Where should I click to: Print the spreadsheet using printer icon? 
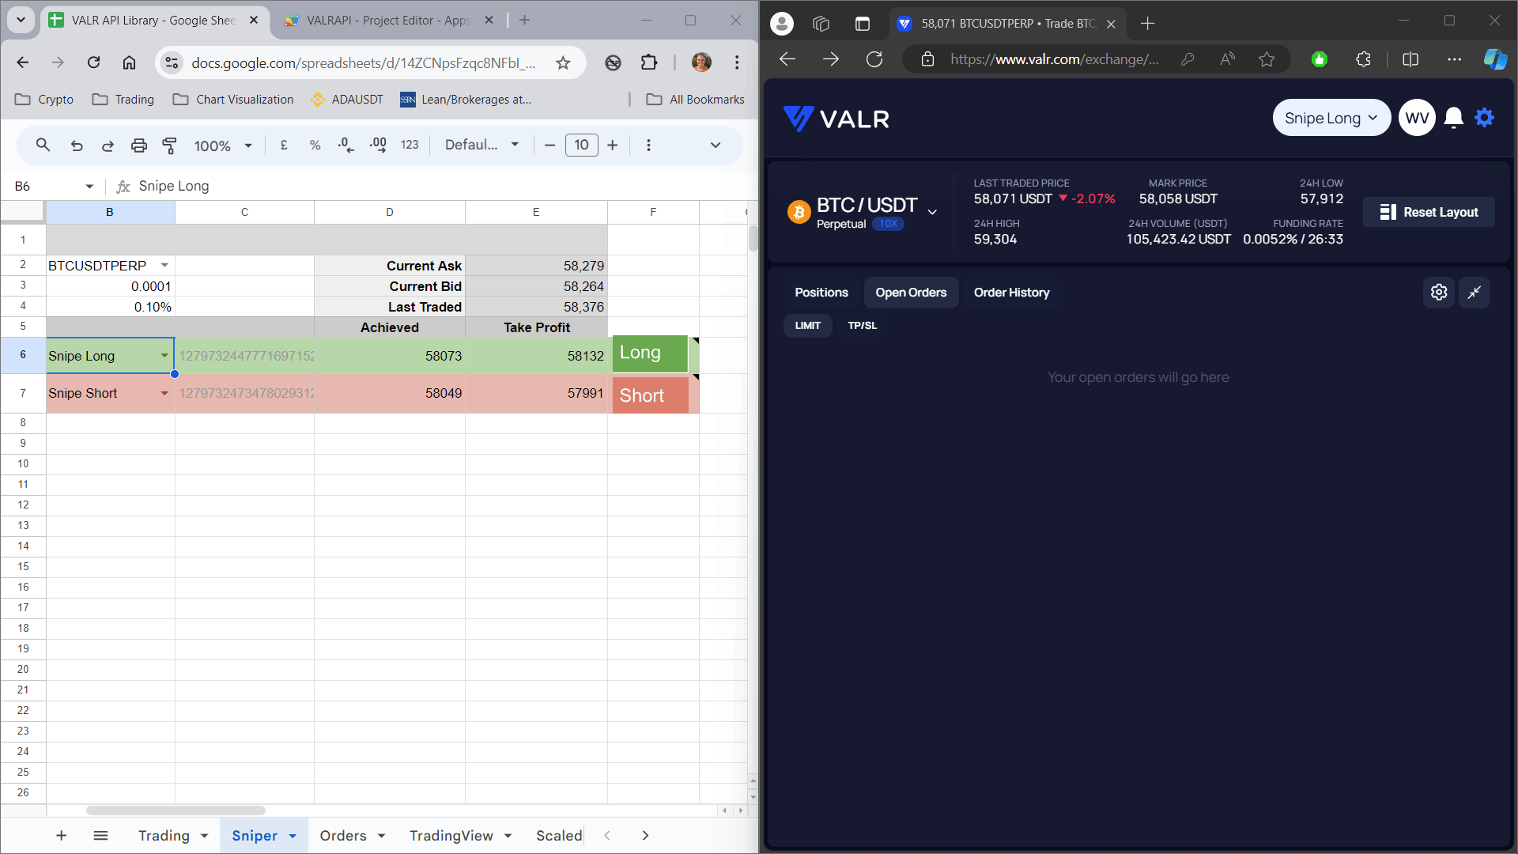click(x=139, y=145)
